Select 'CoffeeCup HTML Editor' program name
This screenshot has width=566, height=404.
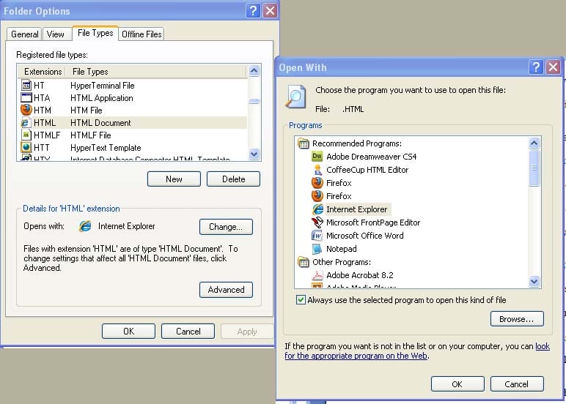pos(367,170)
